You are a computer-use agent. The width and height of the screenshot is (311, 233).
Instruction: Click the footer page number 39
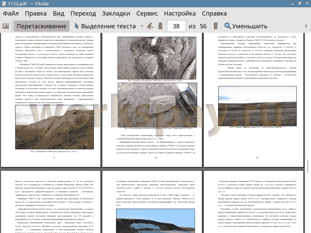pos(257,158)
